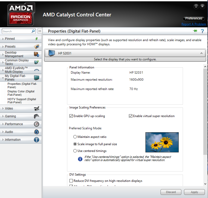
Task: Click the sunflower scaling preview image
Action: click(162, 142)
